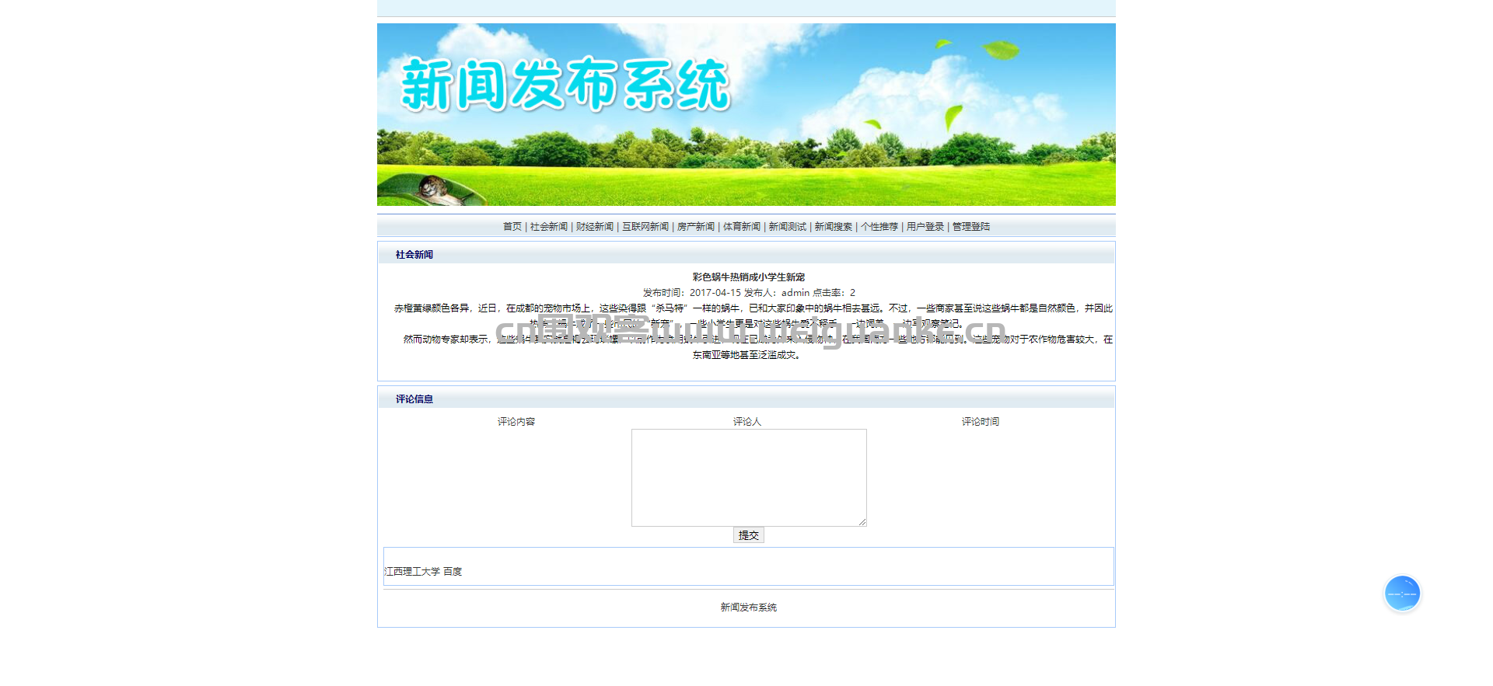The image size is (1493, 686).
Task: Grab the comment box resize handle
Action: click(x=862, y=522)
